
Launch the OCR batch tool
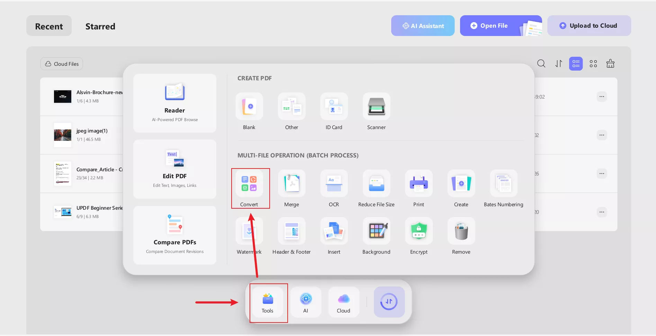[334, 184]
